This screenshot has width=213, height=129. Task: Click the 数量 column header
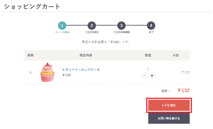pos(148,55)
